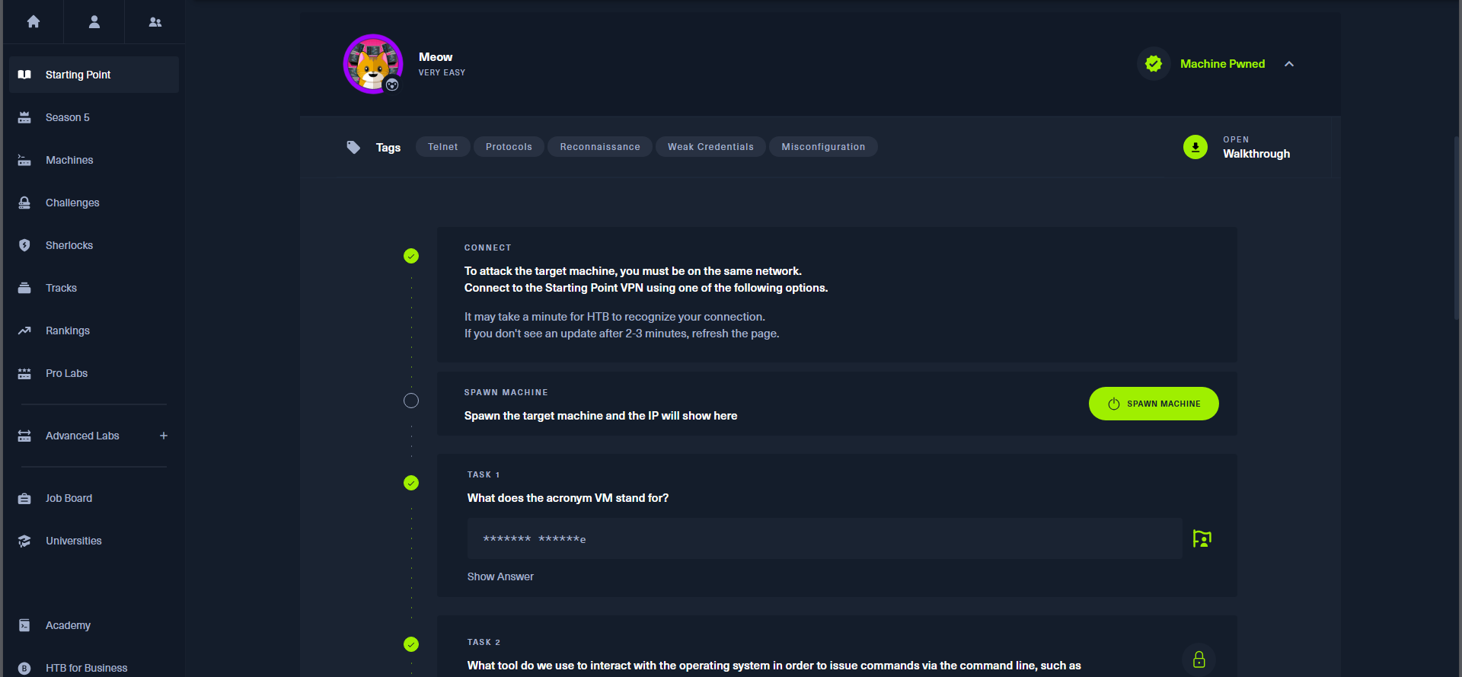This screenshot has height=677, width=1462.
Task: Expand Advanced Labs with plus icon
Action: tap(164, 436)
